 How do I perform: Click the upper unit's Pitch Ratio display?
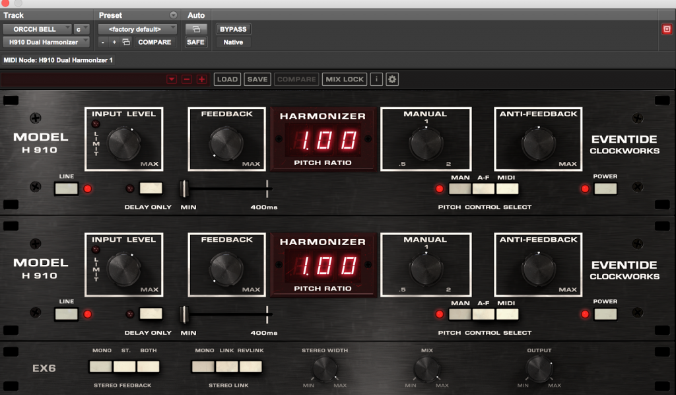[323, 140]
